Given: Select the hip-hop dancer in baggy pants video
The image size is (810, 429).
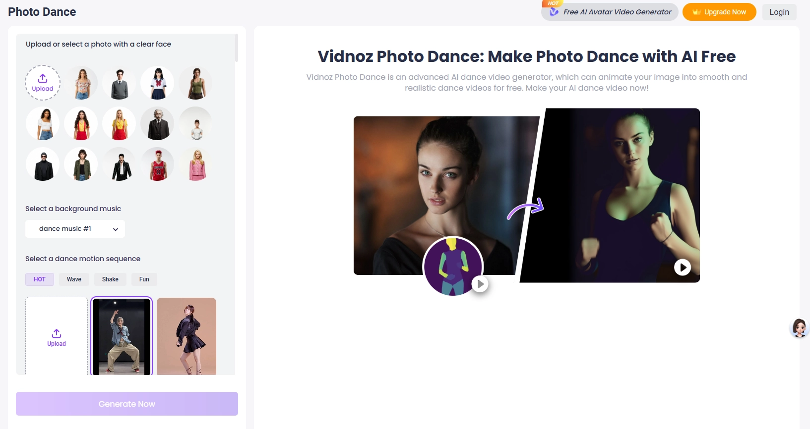Looking at the screenshot, I should pos(122,336).
